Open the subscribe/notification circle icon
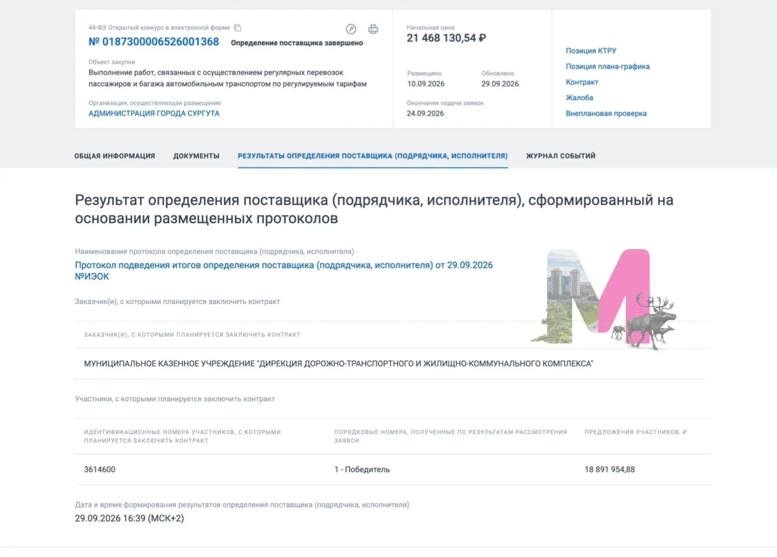 click(x=351, y=29)
